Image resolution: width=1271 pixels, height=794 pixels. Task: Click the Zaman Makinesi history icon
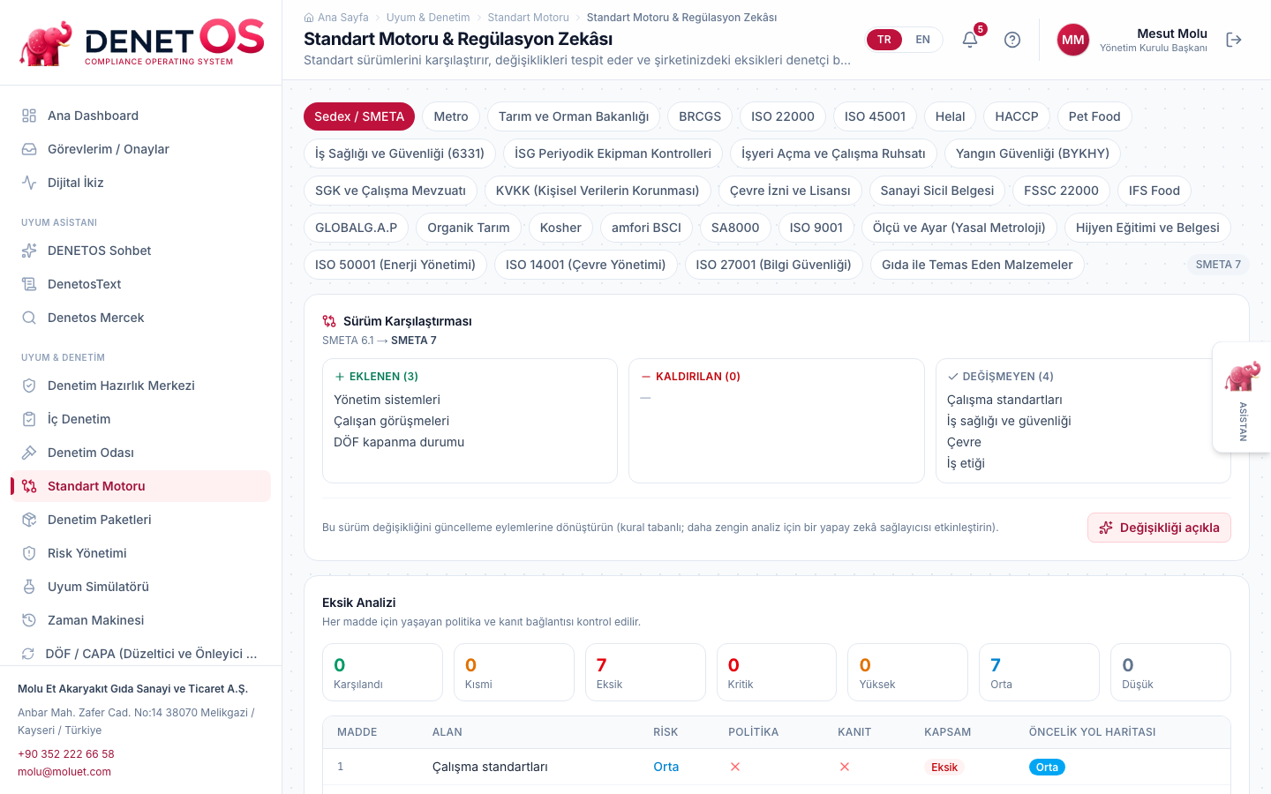pyautogui.click(x=29, y=620)
